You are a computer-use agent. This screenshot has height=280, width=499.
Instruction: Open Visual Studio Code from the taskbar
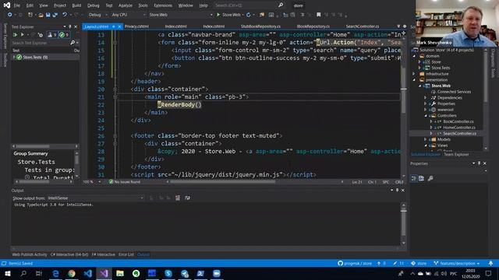tap(88, 273)
